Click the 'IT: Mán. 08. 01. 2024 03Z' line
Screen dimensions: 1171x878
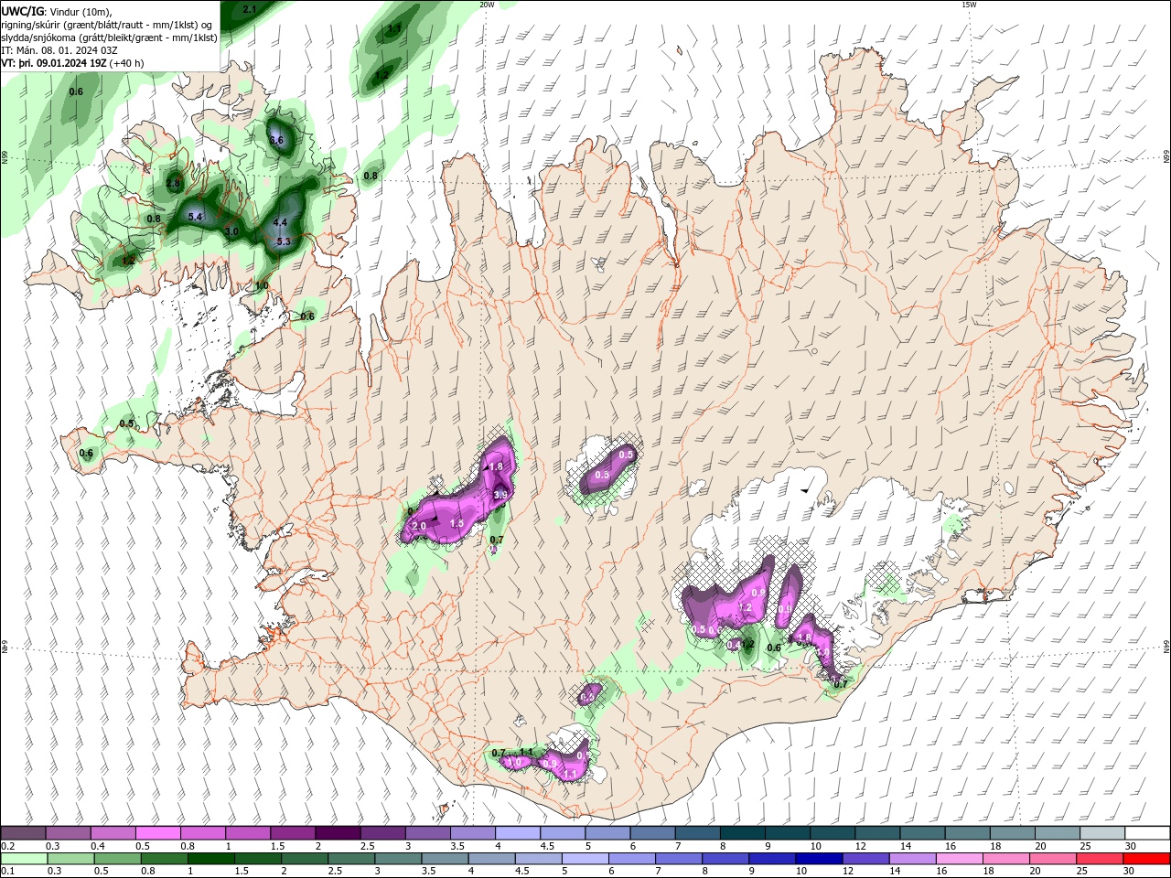click(x=59, y=50)
